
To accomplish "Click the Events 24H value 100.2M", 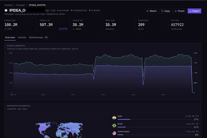I will click(x=11, y=25).
